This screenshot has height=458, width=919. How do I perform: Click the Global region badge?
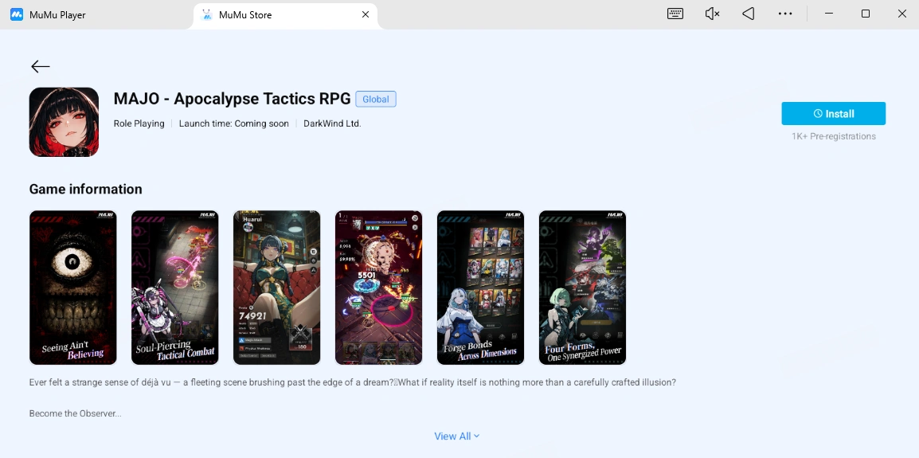click(x=376, y=99)
